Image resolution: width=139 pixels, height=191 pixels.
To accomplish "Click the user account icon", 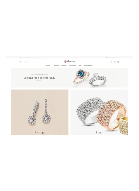I will pyautogui.click(x=107, y=57).
